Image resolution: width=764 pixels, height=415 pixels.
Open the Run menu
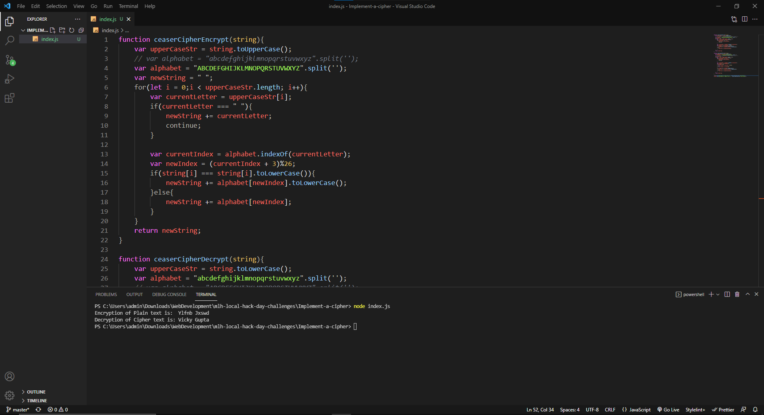108,6
